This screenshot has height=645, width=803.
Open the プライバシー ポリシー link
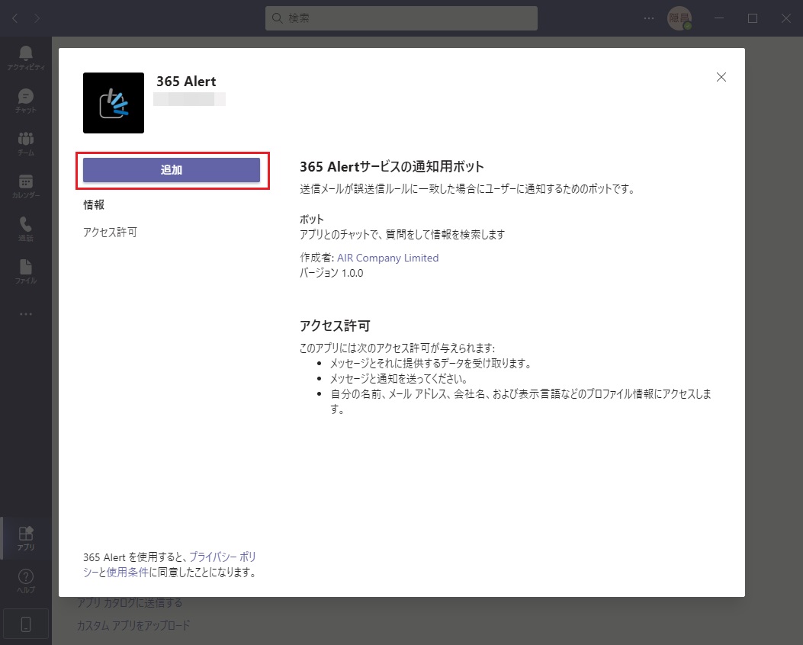point(227,557)
